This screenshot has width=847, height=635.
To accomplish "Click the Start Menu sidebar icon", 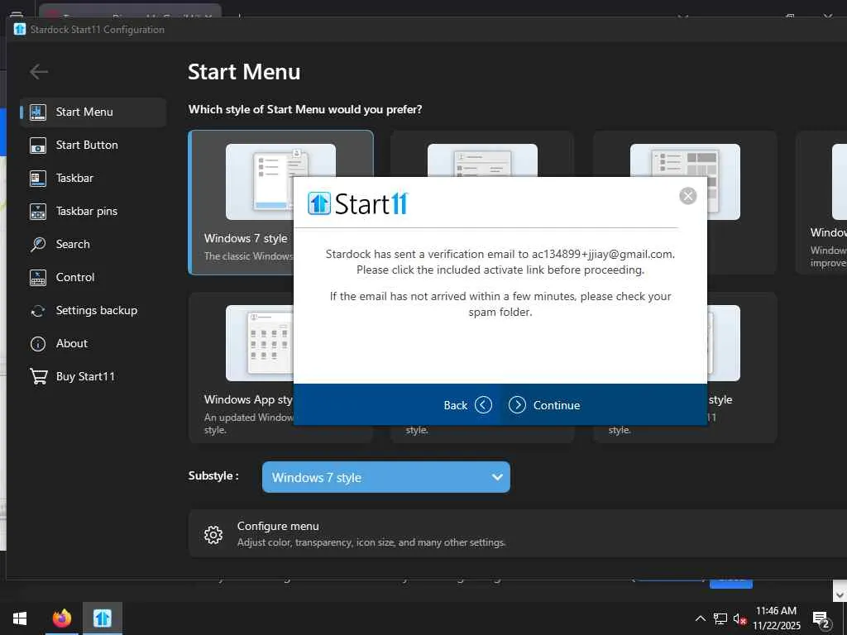I will 38,112.
